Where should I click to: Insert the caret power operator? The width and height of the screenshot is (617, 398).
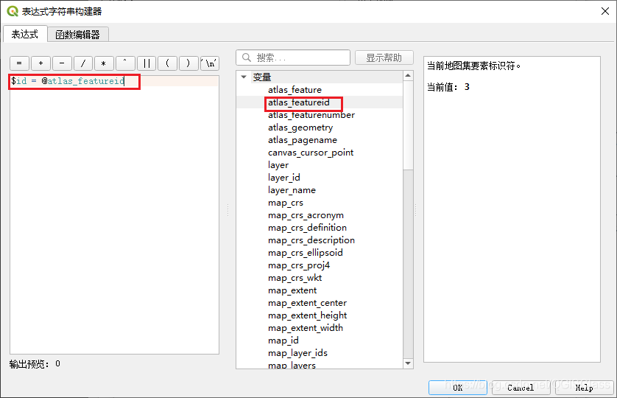(125, 63)
